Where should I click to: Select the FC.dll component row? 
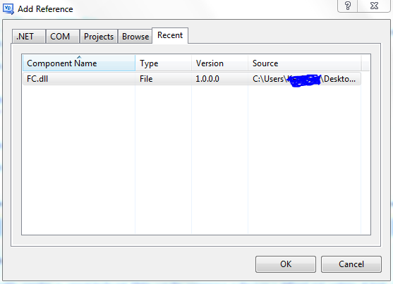click(192, 79)
